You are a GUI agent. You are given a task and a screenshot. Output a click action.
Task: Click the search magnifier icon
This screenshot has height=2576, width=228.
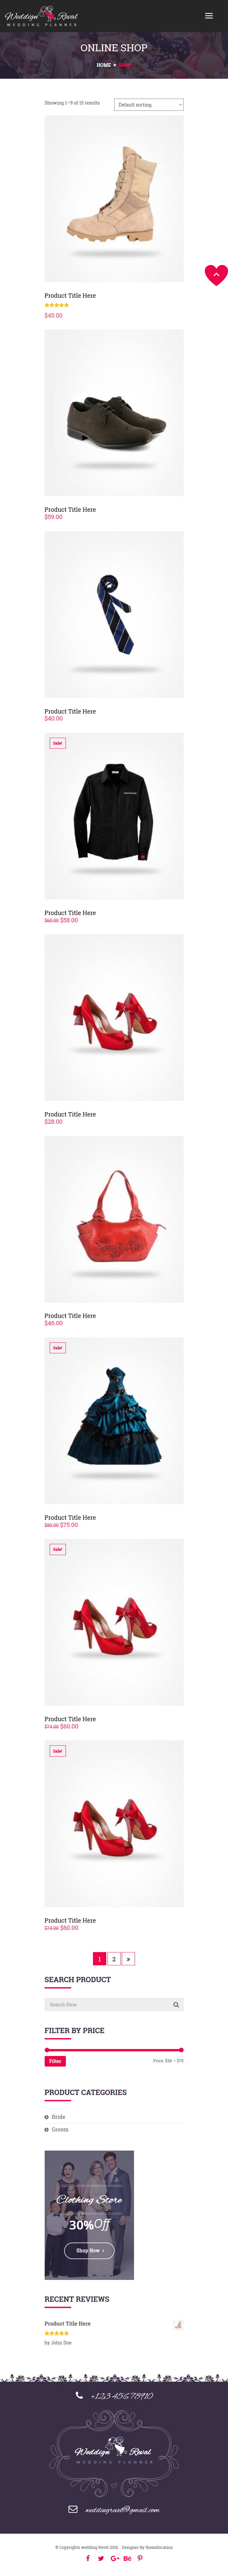click(176, 2004)
